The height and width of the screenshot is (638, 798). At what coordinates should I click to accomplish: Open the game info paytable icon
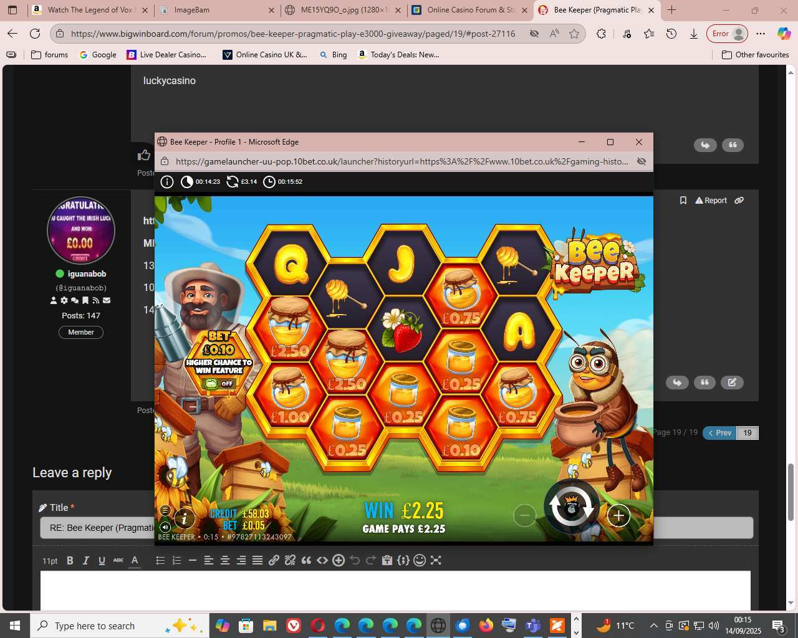pyautogui.click(x=184, y=518)
